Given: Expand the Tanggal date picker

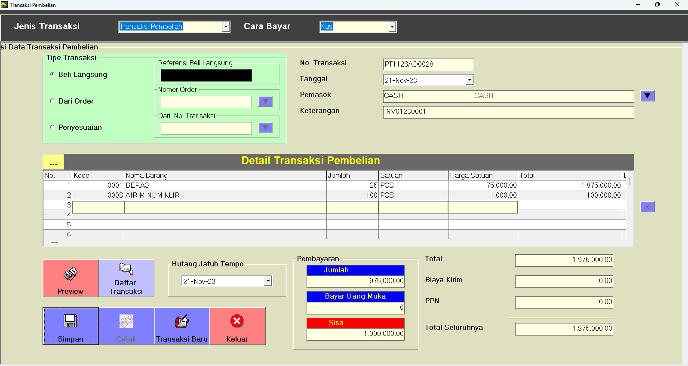Looking at the screenshot, I should (470, 80).
